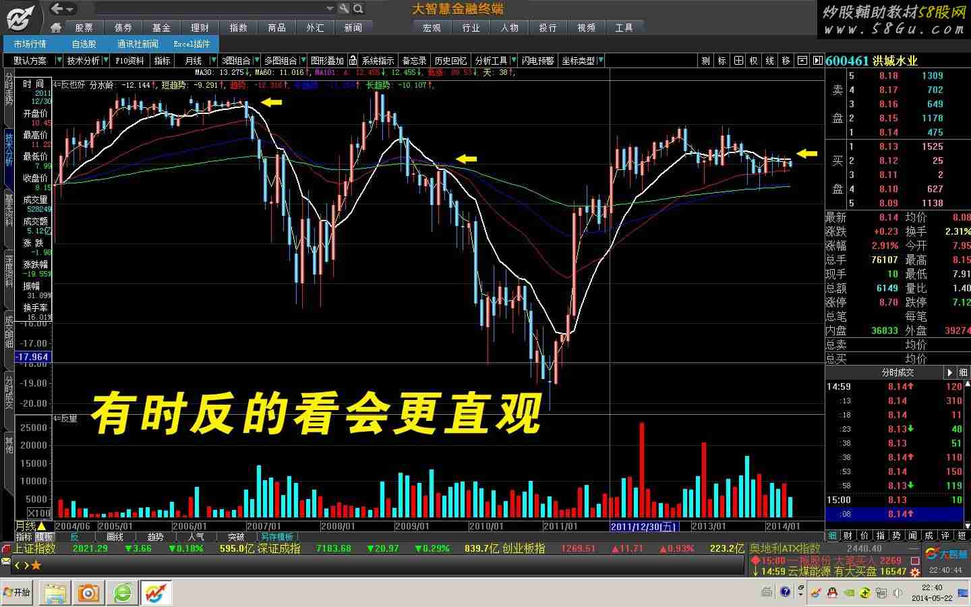Click the right chevron in ticker bar
The height and width of the screenshot is (607, 971).
click(26, 565)
